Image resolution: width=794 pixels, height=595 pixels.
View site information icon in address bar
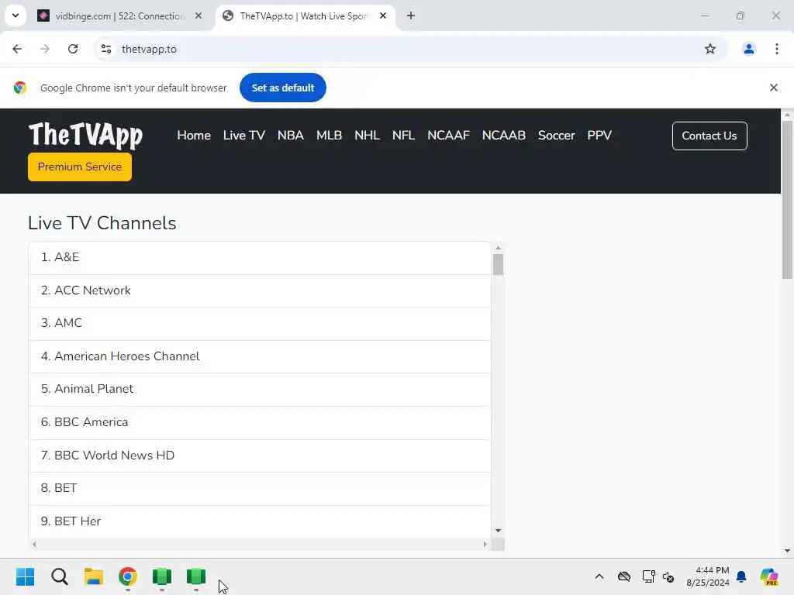tap(106, 49)
